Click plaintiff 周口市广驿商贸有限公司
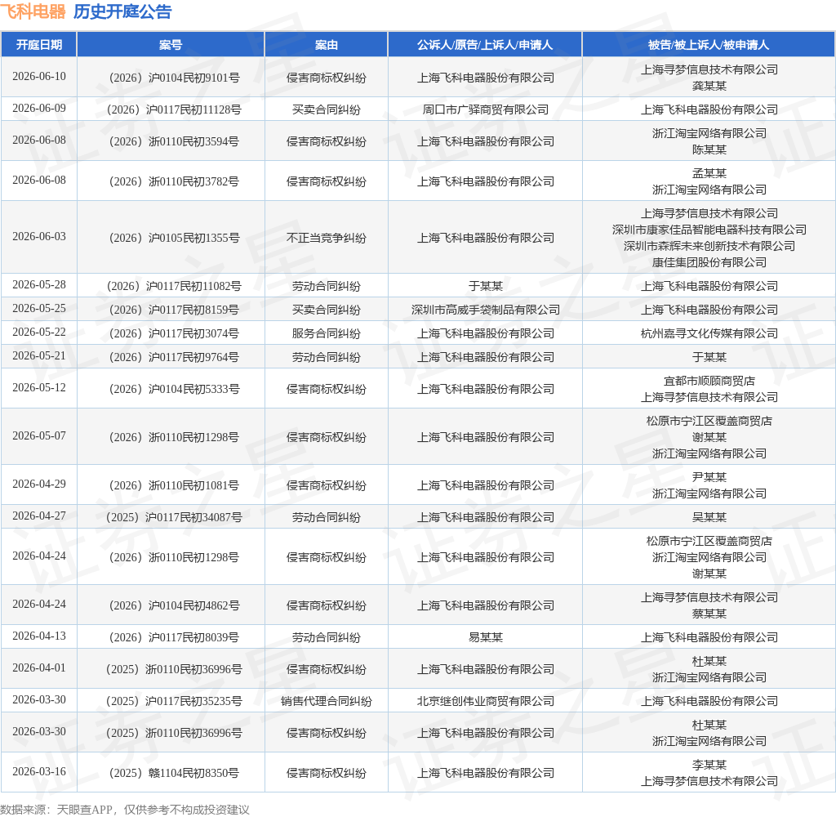836x817 pixels. tap(485, 110)
